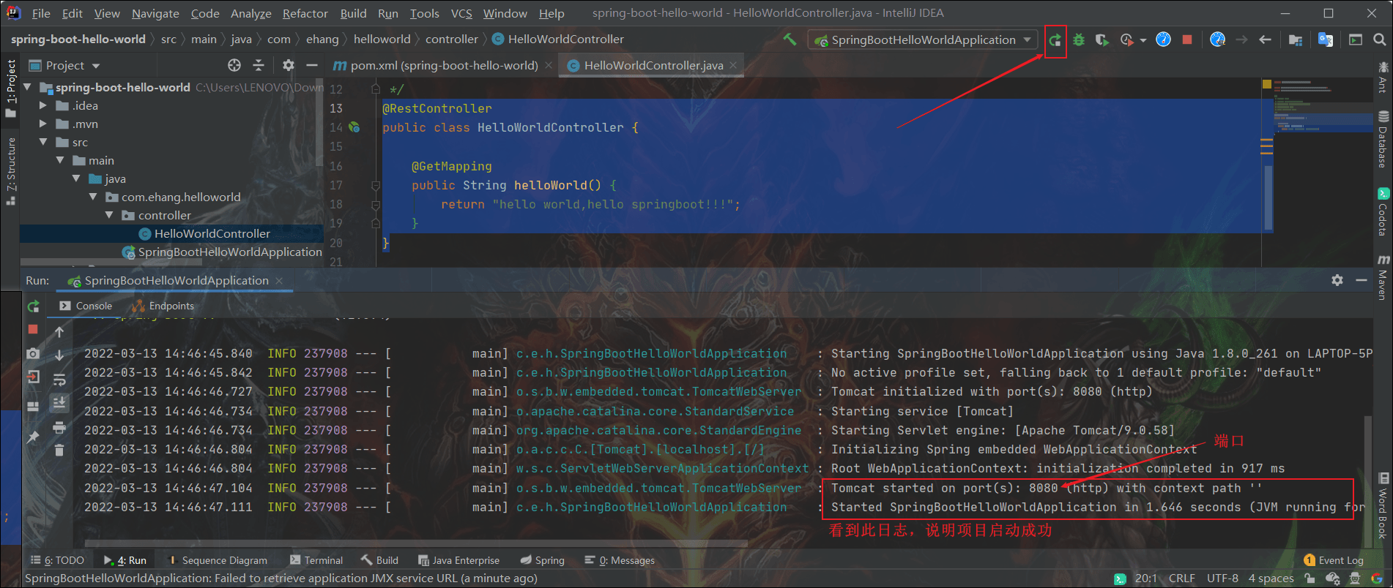This screenshot has width=1393, height=588.
Task: Click the console horizontal scrollbar
Action: pos(415,543)
